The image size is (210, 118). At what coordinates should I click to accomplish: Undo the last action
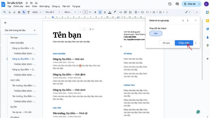click(10, 12)
